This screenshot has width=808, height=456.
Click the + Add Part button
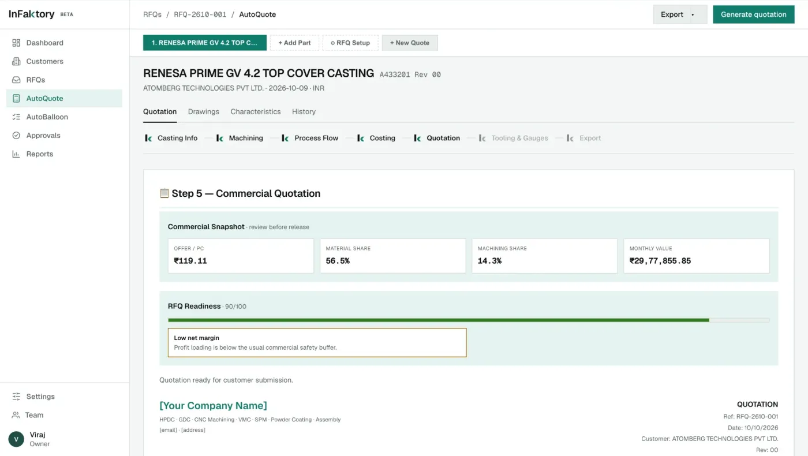tap(294, 43)
